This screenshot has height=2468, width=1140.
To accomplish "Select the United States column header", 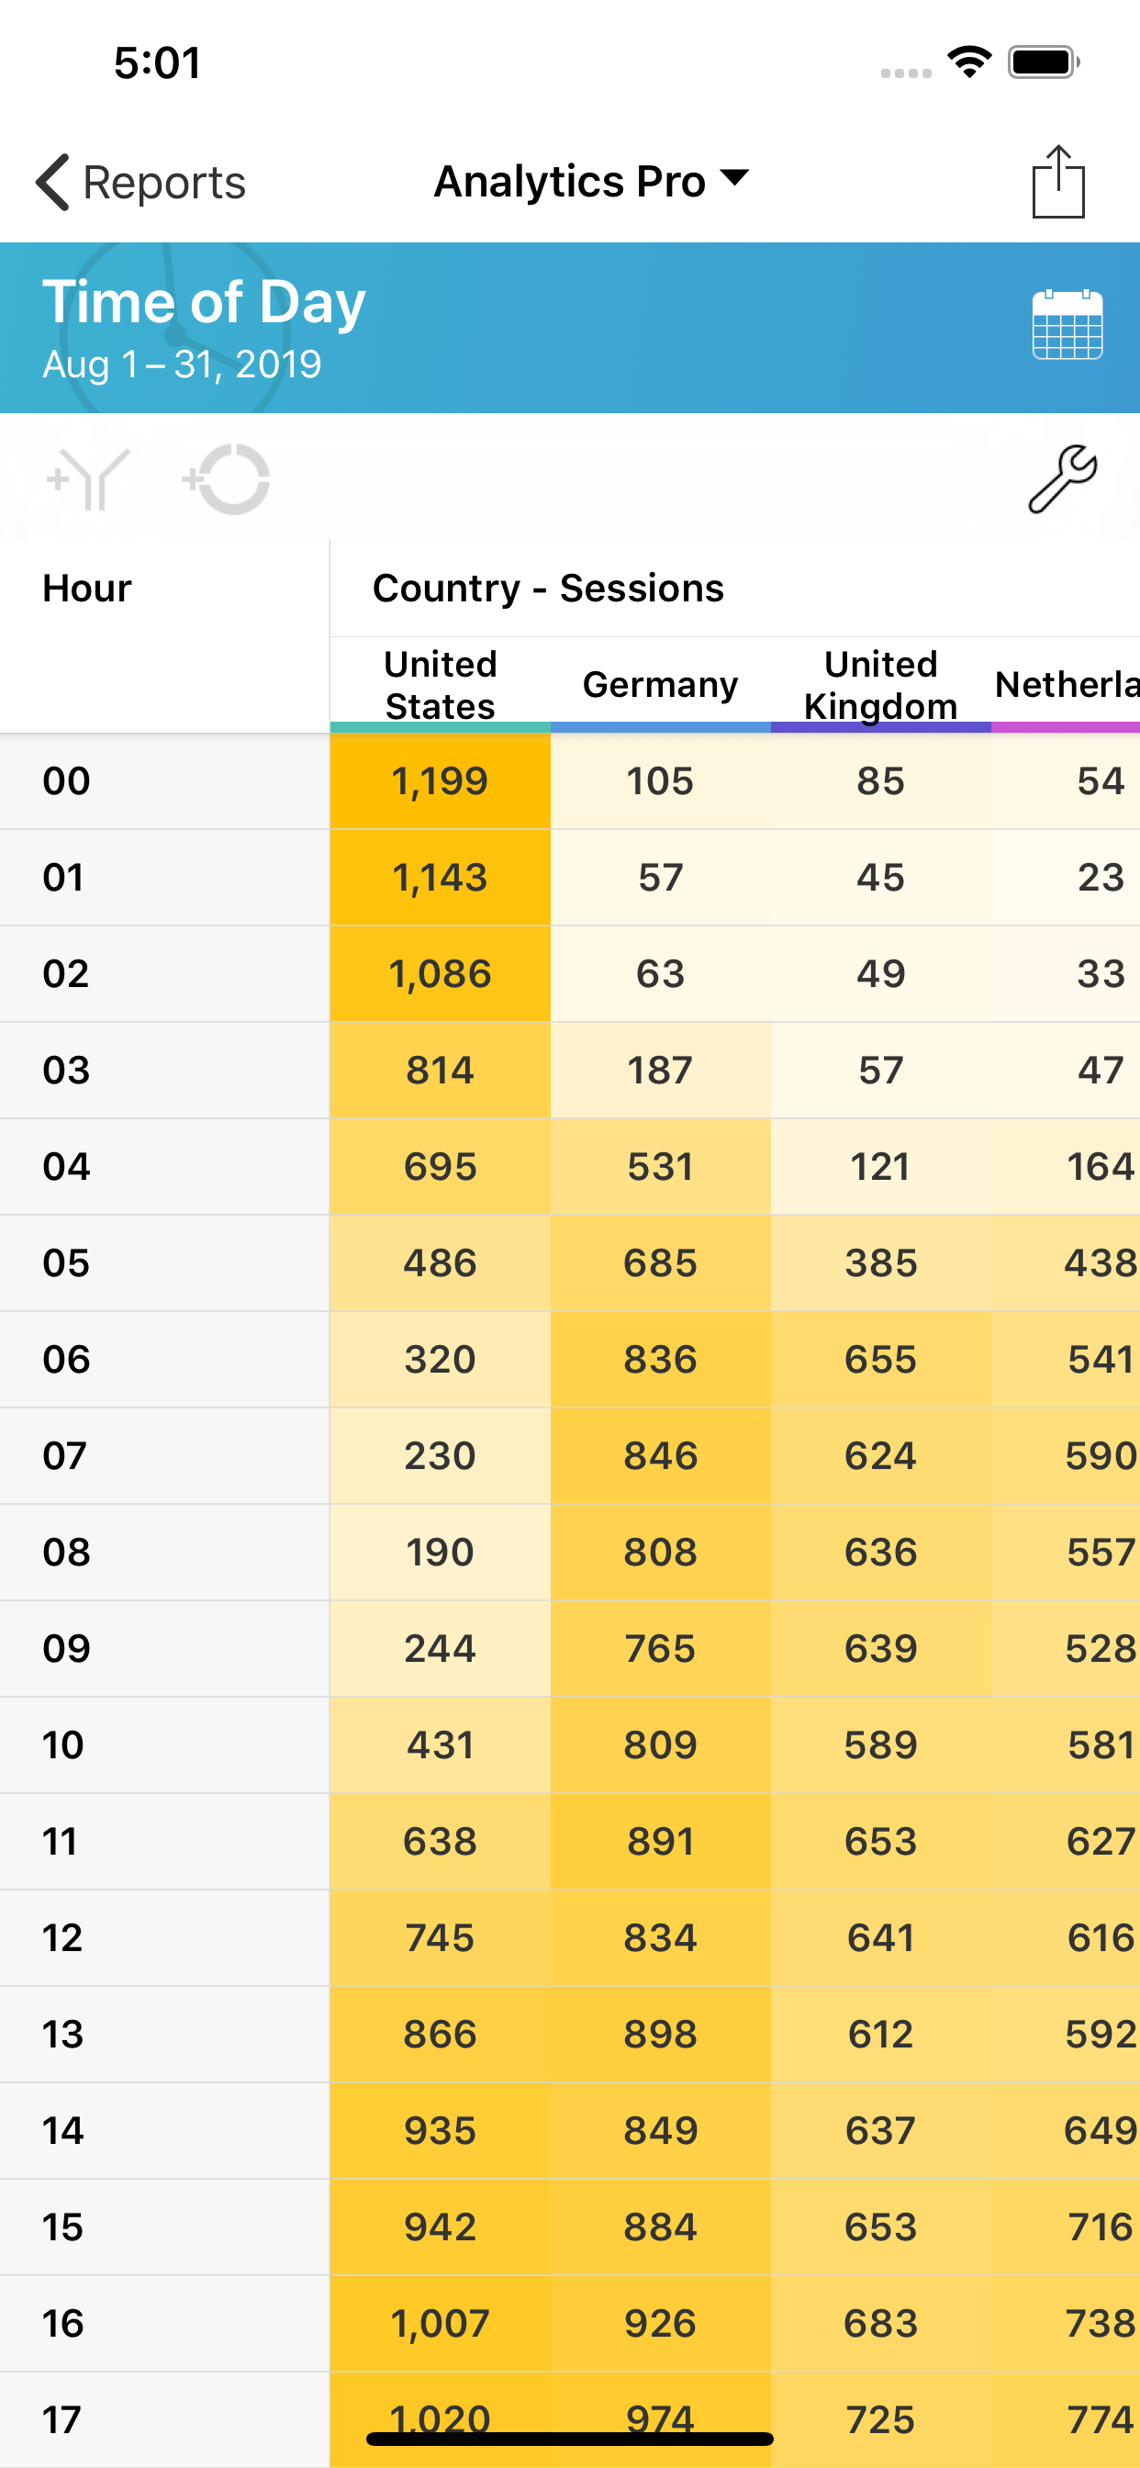I will click(440, 685).
